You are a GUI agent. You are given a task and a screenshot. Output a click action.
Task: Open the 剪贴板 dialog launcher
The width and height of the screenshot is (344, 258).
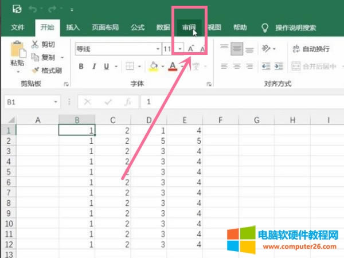tap(66, 84)
